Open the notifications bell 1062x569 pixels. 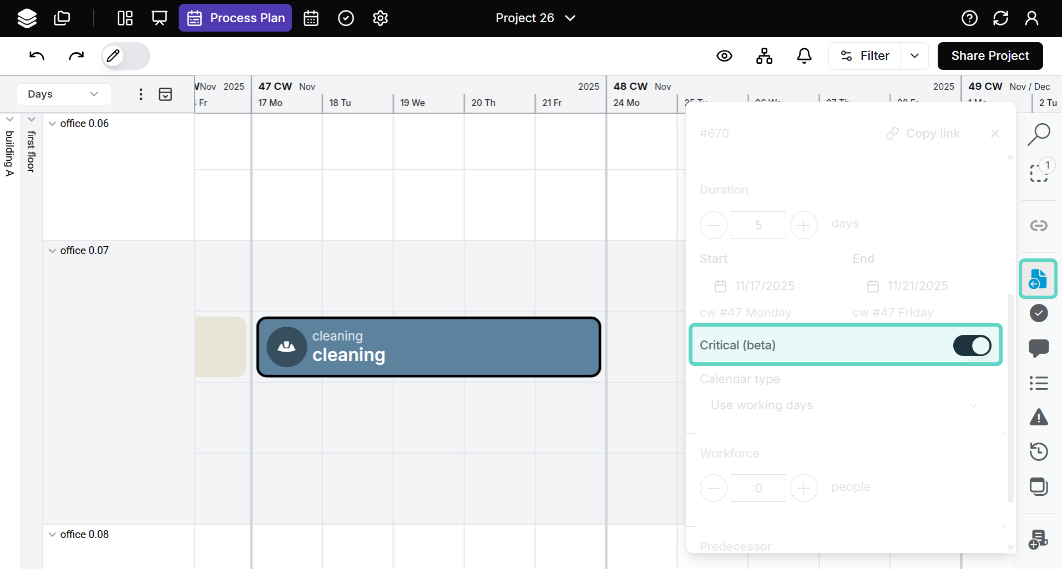tap(804, 55)
